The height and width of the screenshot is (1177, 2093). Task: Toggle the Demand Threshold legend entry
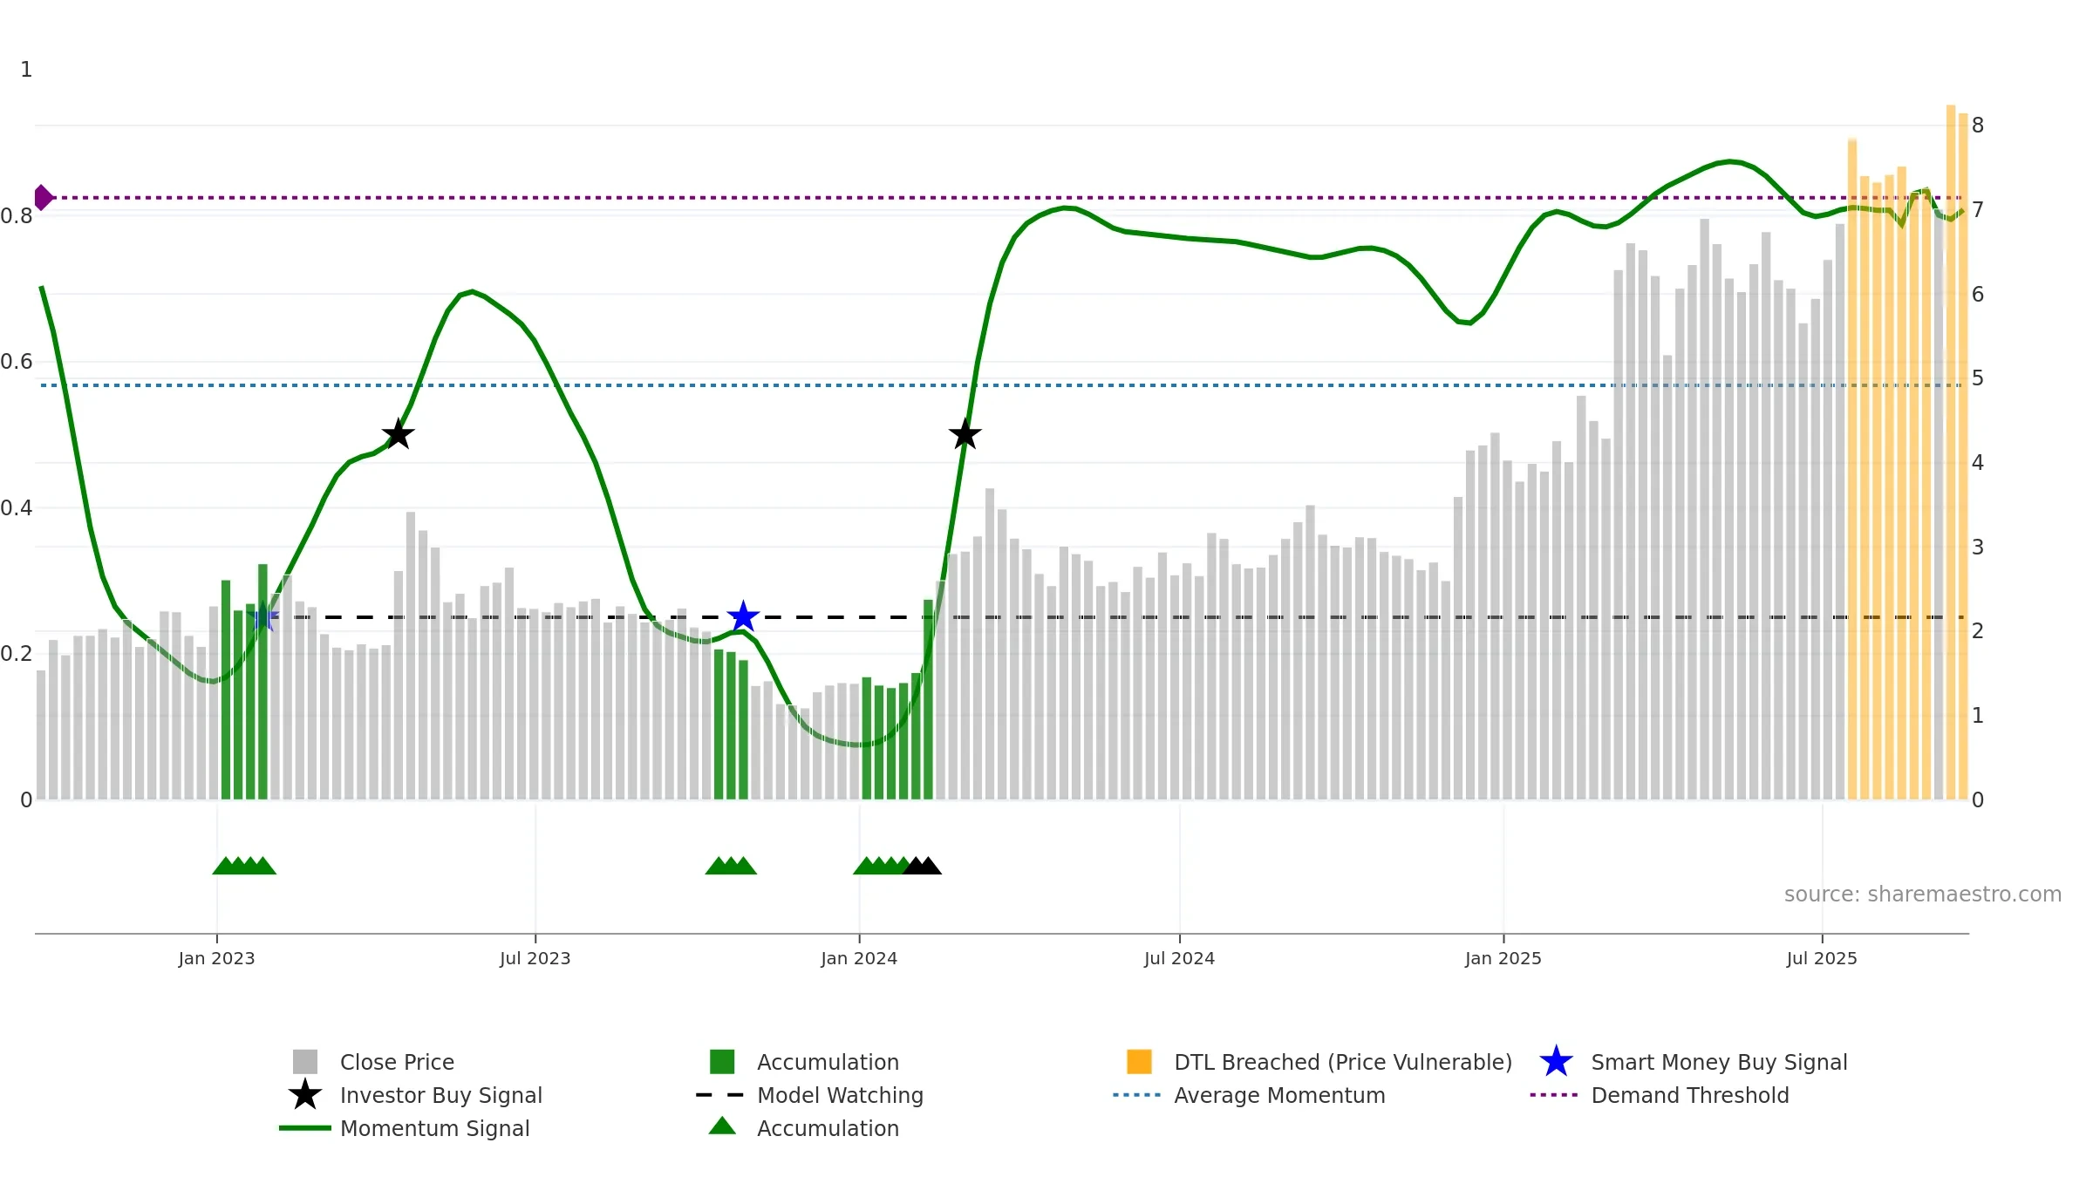(x=1689, y=1095)
